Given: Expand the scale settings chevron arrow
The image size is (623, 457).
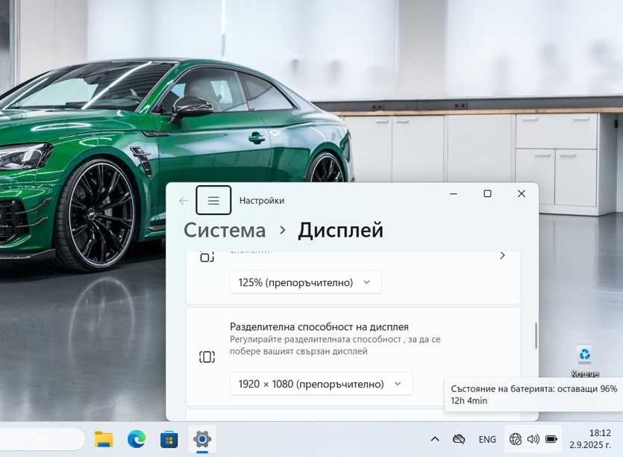Looking at the screenshot, I should pyautogui.click(x=502, y=255).
